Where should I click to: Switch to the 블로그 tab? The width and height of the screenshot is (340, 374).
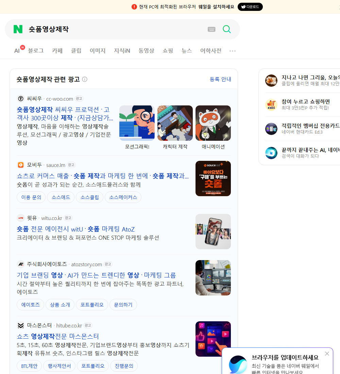pyautogui.click(x=36, y=51)
